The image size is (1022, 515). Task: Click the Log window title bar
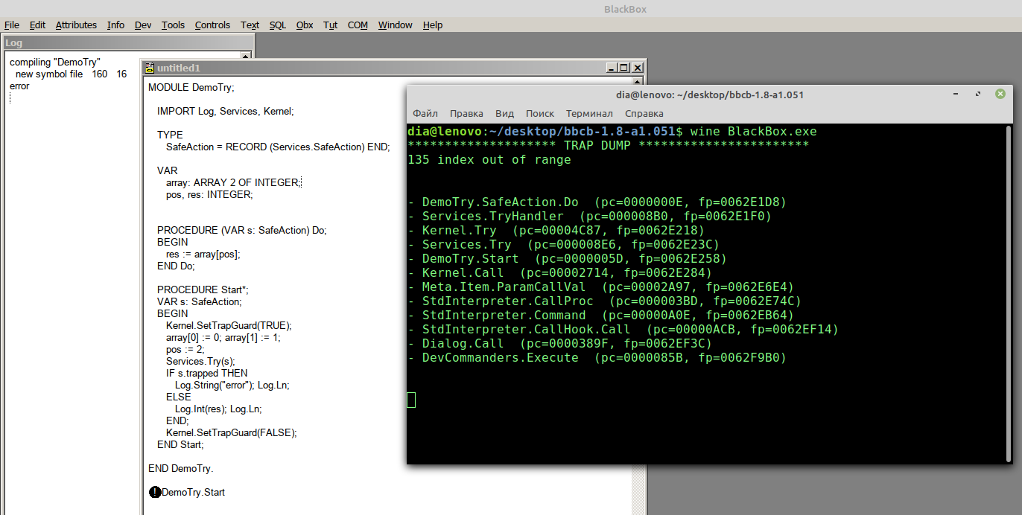[x=127, y=42]
